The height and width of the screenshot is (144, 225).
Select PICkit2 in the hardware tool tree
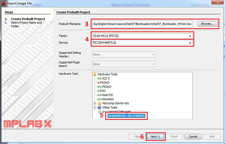105,82
